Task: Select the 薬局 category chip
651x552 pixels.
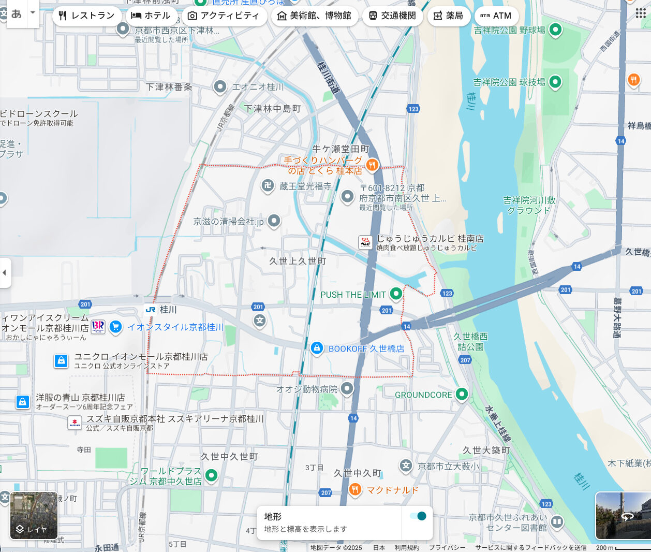Action: (x=448, y=16)
